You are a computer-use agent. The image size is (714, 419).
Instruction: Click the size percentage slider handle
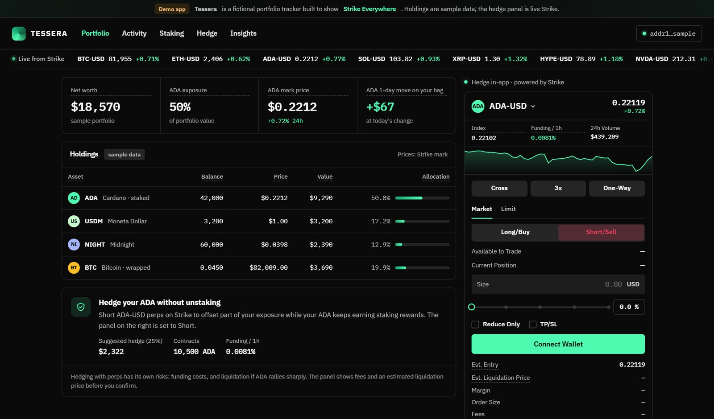tap(472, 307)
